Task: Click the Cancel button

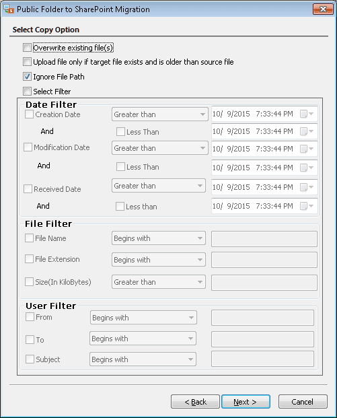Action: coord(303,402)
